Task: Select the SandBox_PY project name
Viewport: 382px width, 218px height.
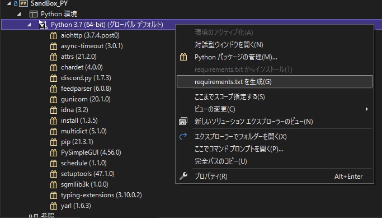Action: [x=49, y=3]
